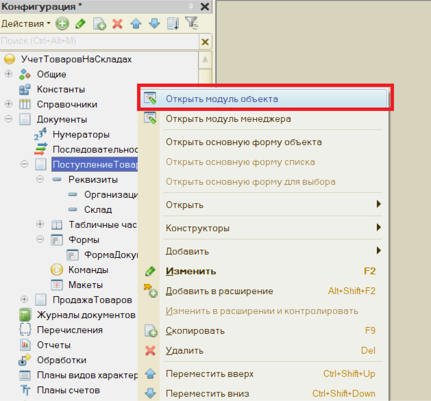431x401 pixels.
Task: Open the Действия dropdown menu
Action: coord(26,24)
